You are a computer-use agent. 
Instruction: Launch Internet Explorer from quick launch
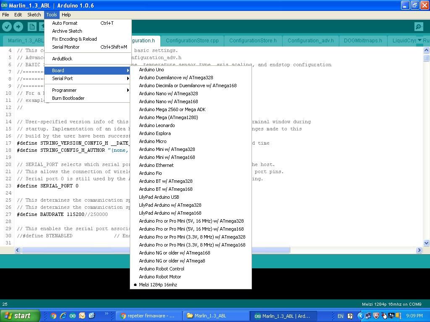pyautogui.click(x=63, y=316)
